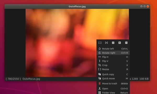Select the original size 1:1 icon
157x94 pixels.
[x=113, y=43]
